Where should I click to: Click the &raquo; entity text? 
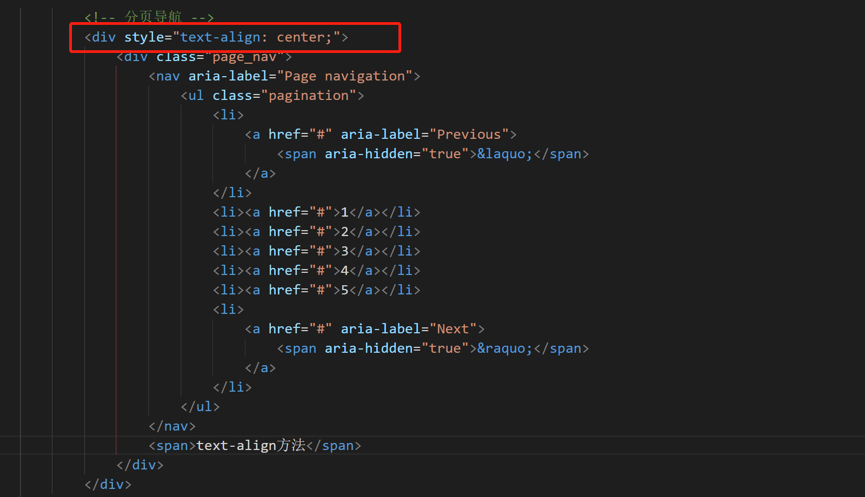pos(505,348)
